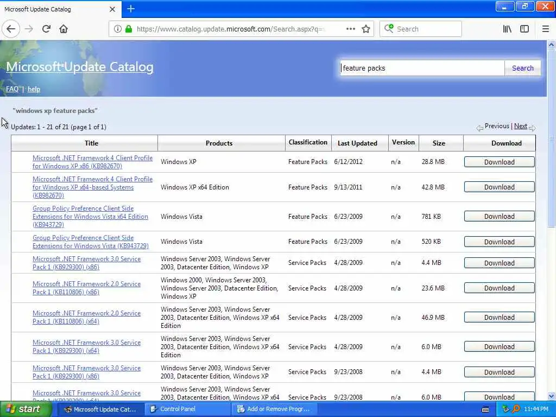The image size is (556, 417).
Task: Open the FAQ link
Action: (x=12, y=89)
